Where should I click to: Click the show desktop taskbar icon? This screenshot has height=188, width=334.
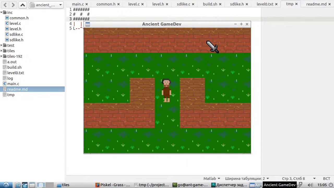(x=18, y=185)
